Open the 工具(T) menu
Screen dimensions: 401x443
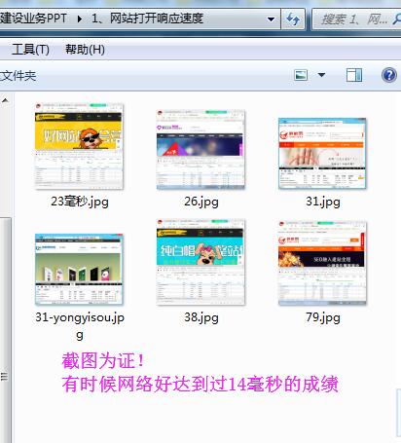(30, 50)
